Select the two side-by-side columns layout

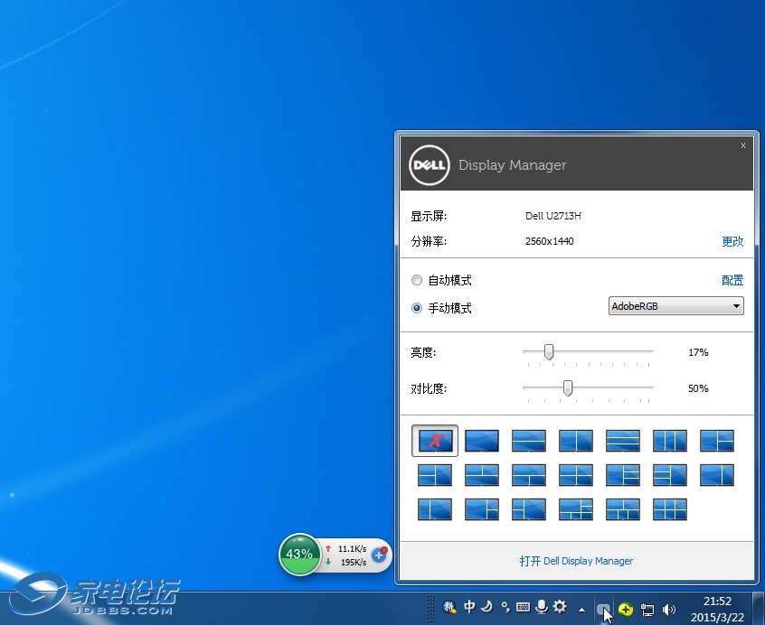pos(576,441)
